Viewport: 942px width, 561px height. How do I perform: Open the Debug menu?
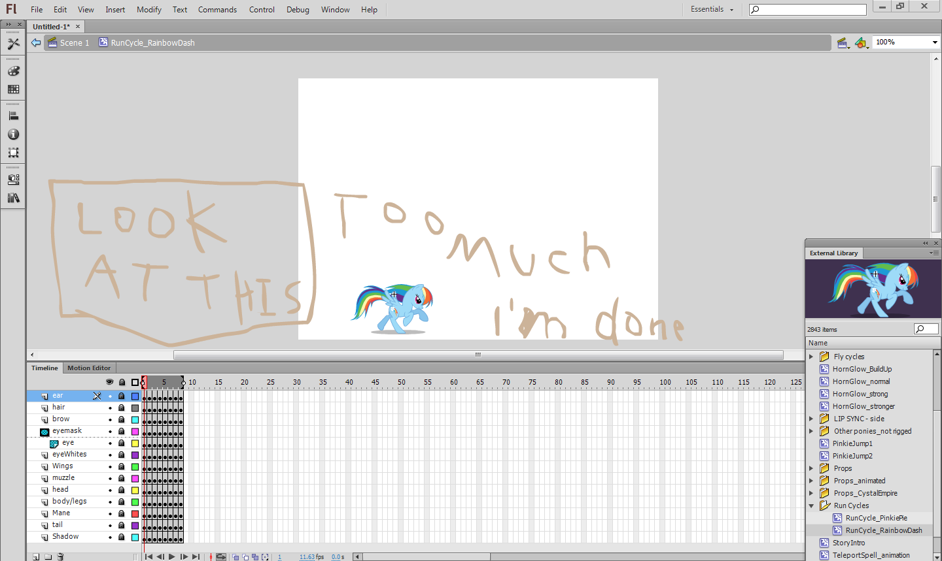[x=298, y=10]
